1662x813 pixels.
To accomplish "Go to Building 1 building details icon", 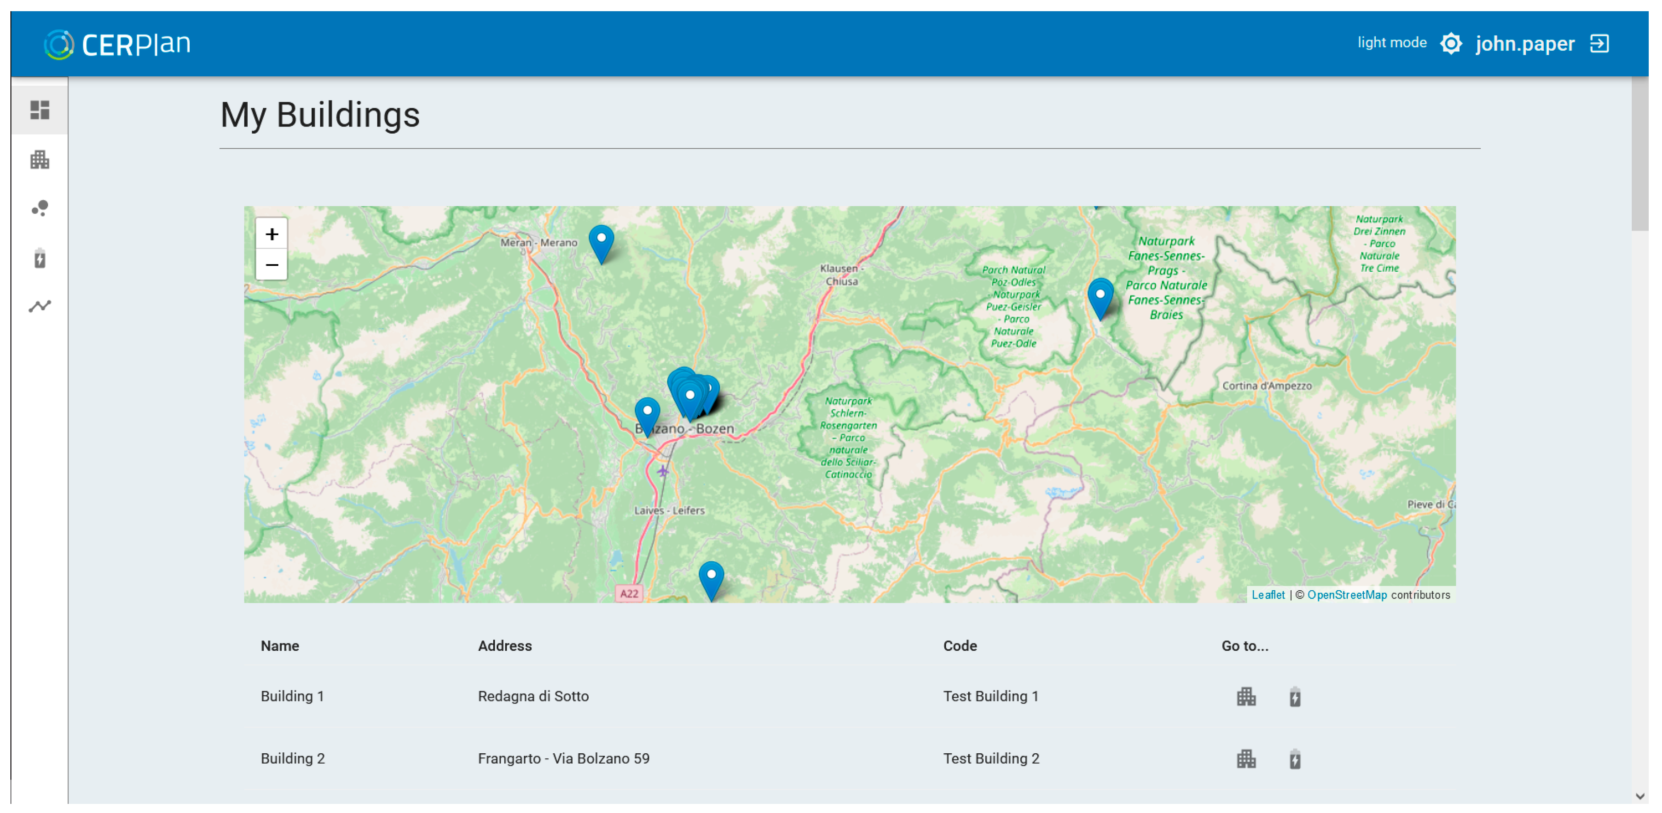I will [x=1246, y=697].
